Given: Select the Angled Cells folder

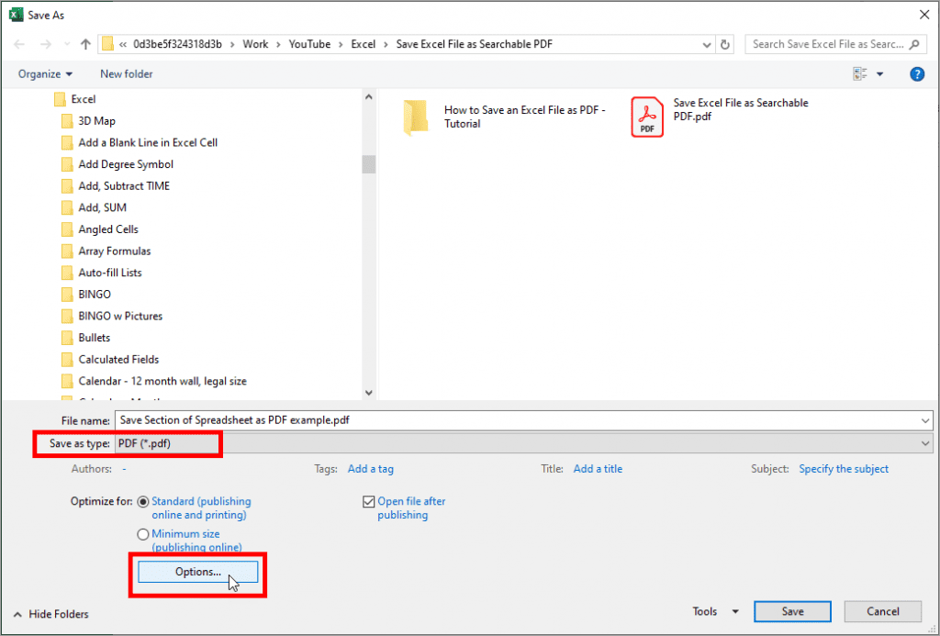Looking at the screenshot, I should pyautogui.click(x=99, y=229).
